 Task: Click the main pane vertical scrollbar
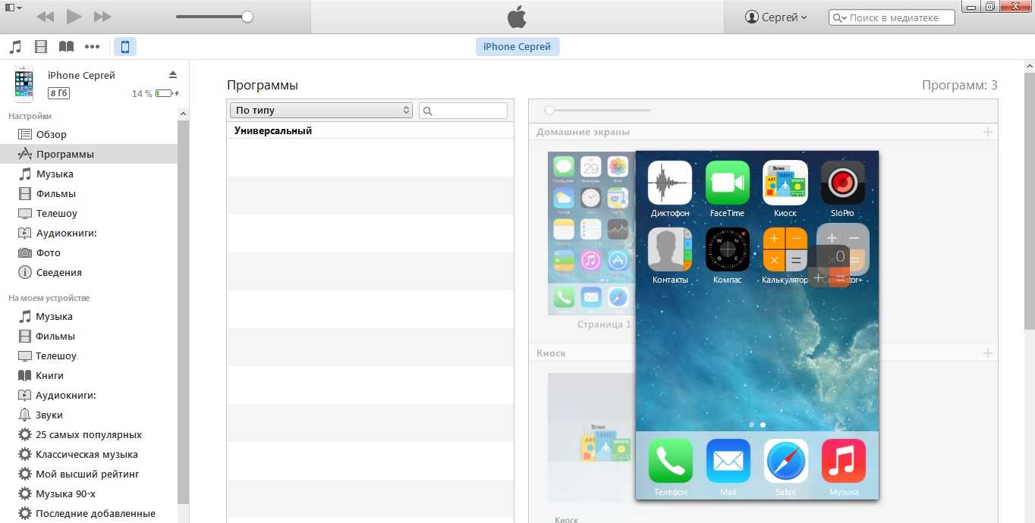(x=1029, y=201)
